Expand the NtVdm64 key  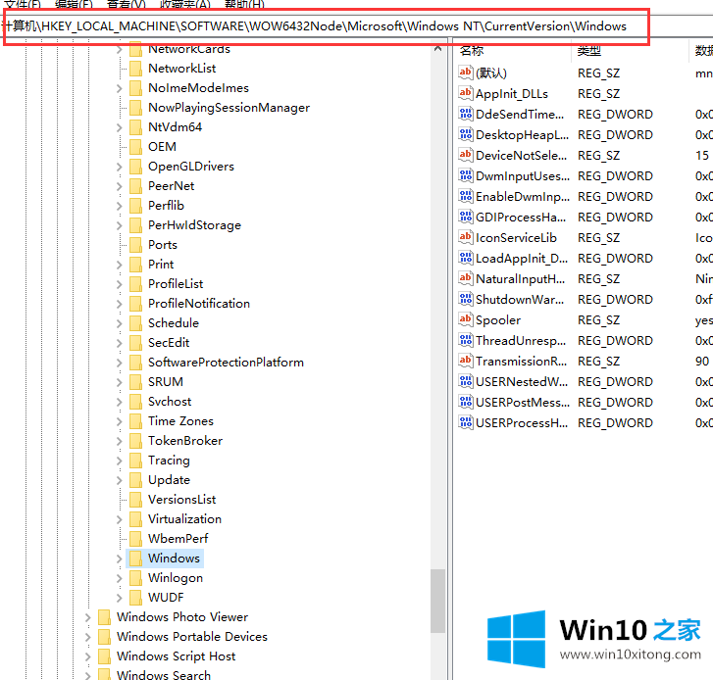point(119,127)
